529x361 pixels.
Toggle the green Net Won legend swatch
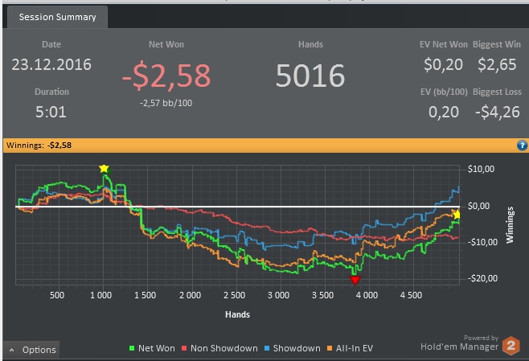click(132, 348)
